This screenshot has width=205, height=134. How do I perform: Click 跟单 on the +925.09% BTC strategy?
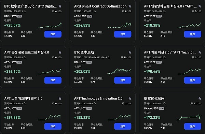coord(53,34)
